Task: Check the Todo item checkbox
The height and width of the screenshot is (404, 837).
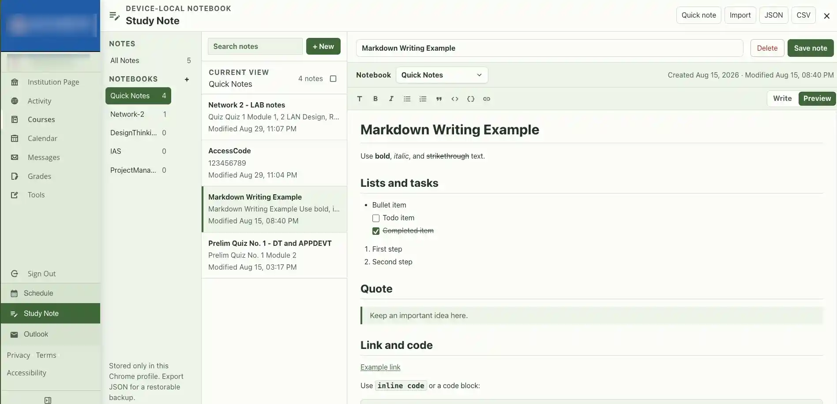Action: point(376,218)
